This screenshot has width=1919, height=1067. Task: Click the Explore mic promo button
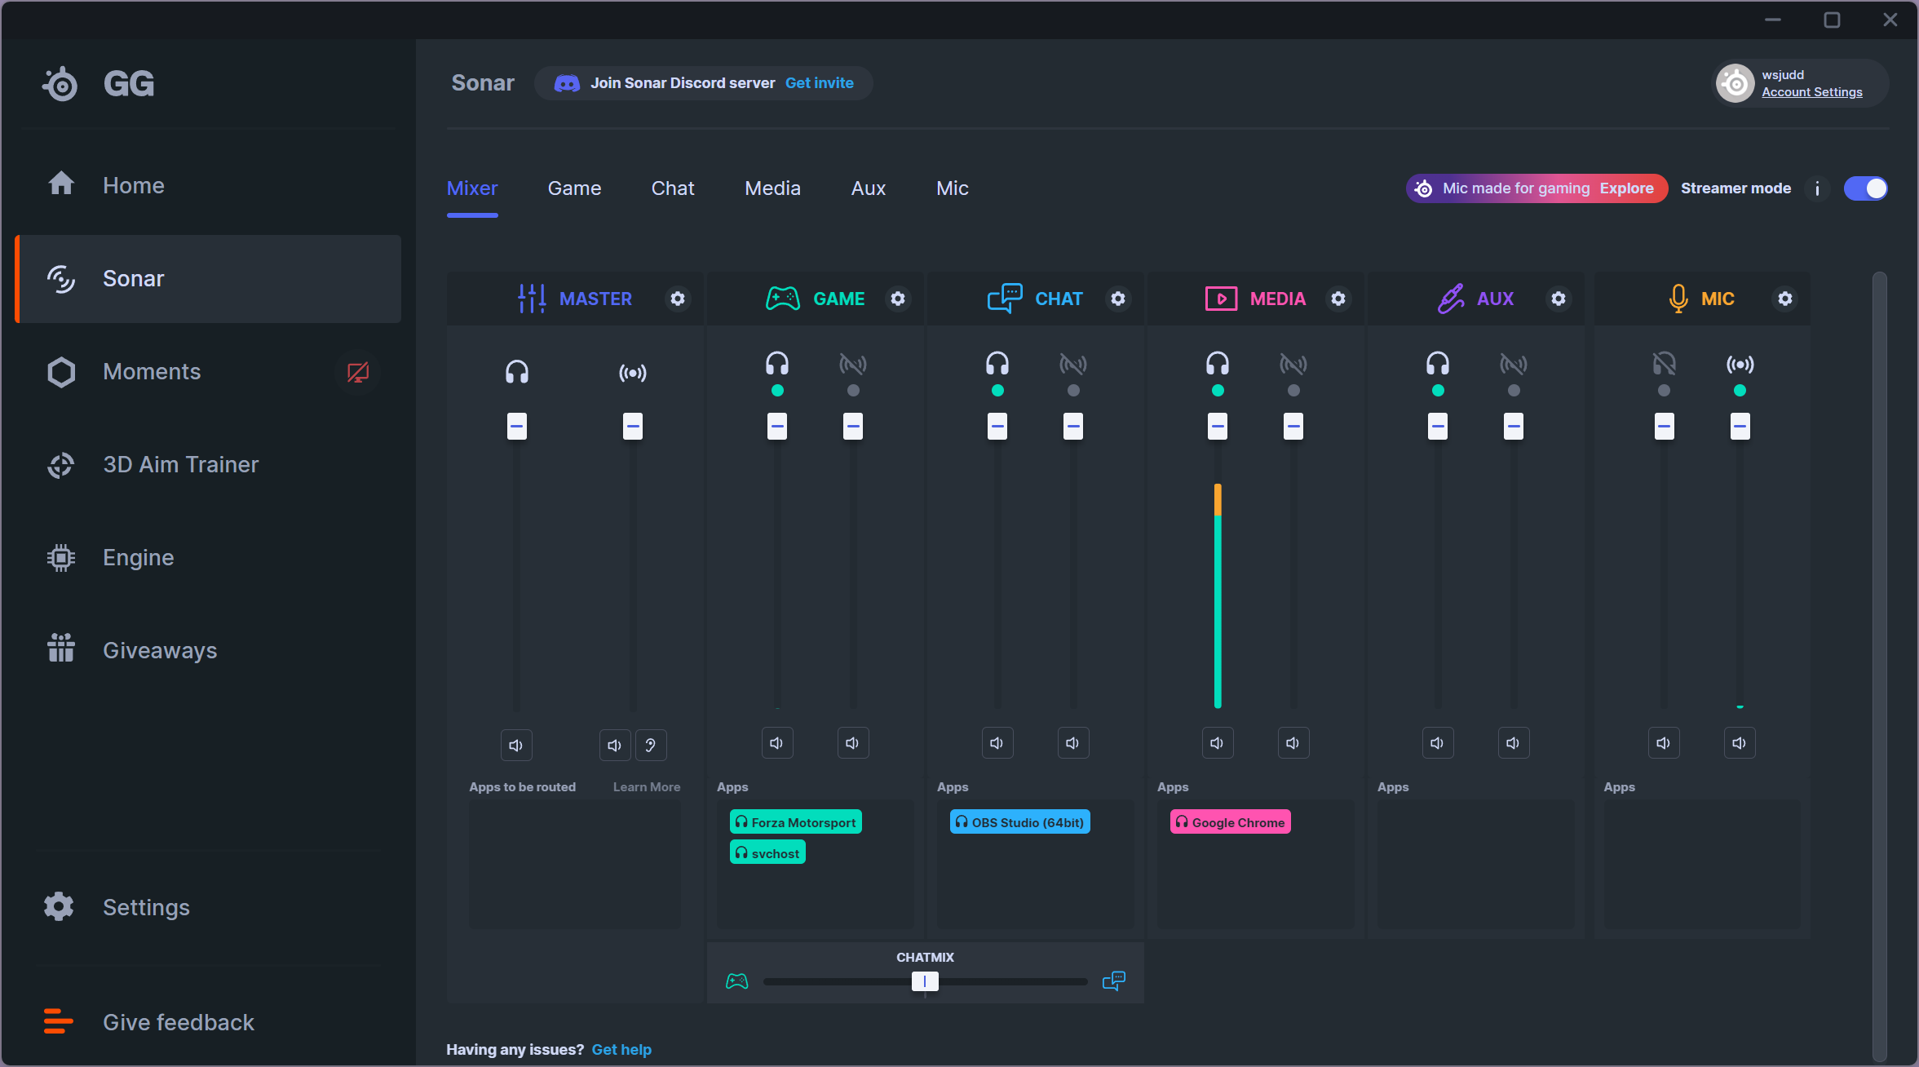[x=1626, y=188]
